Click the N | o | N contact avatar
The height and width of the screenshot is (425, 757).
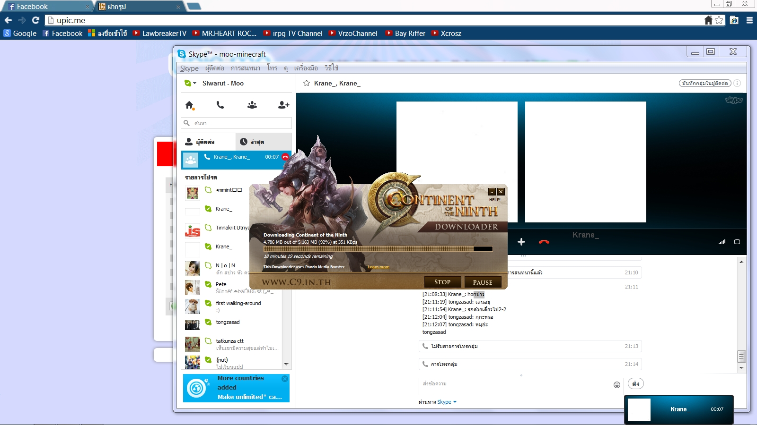(x=193, y=269)
